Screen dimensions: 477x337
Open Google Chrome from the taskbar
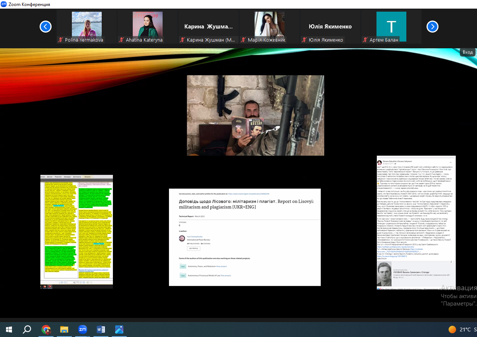(46, 330)
